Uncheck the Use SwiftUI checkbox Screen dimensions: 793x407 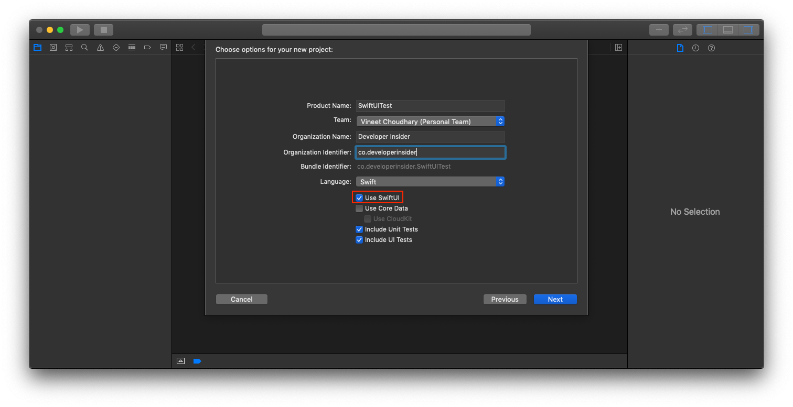359,197
